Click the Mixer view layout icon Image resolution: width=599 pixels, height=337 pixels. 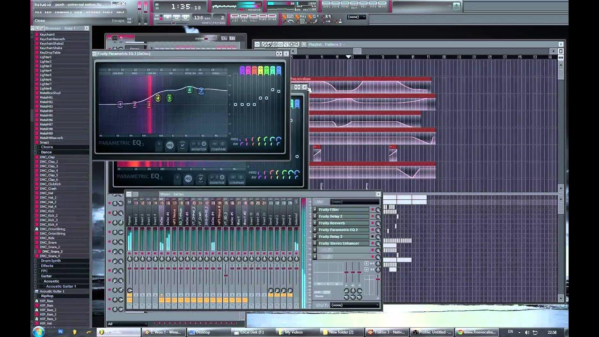136,194
